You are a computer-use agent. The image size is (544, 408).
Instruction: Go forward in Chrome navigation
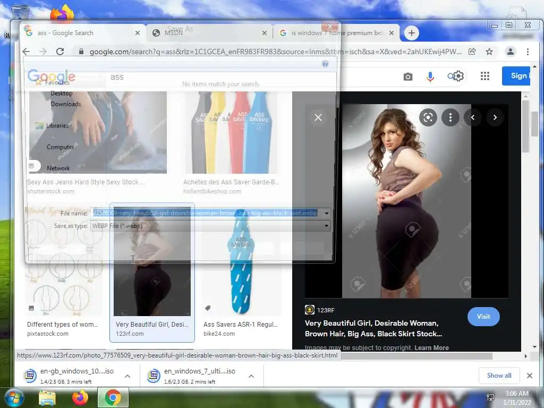pos(43,52)
